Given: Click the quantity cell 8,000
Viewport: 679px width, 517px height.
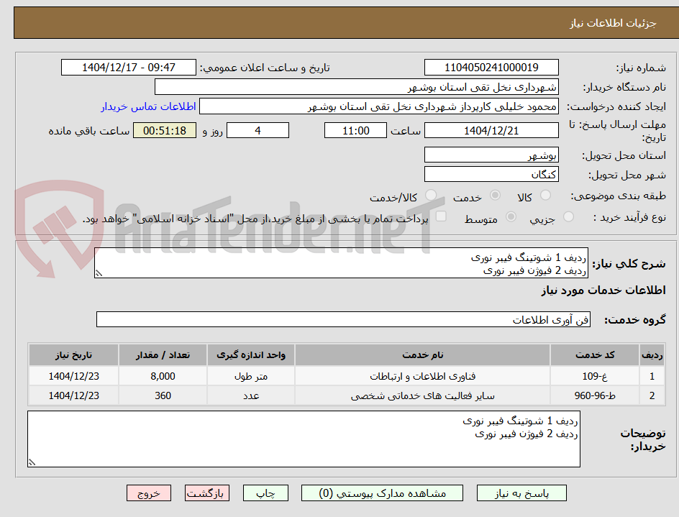Looking at the screenshot, I should click(x=163, y=376).
